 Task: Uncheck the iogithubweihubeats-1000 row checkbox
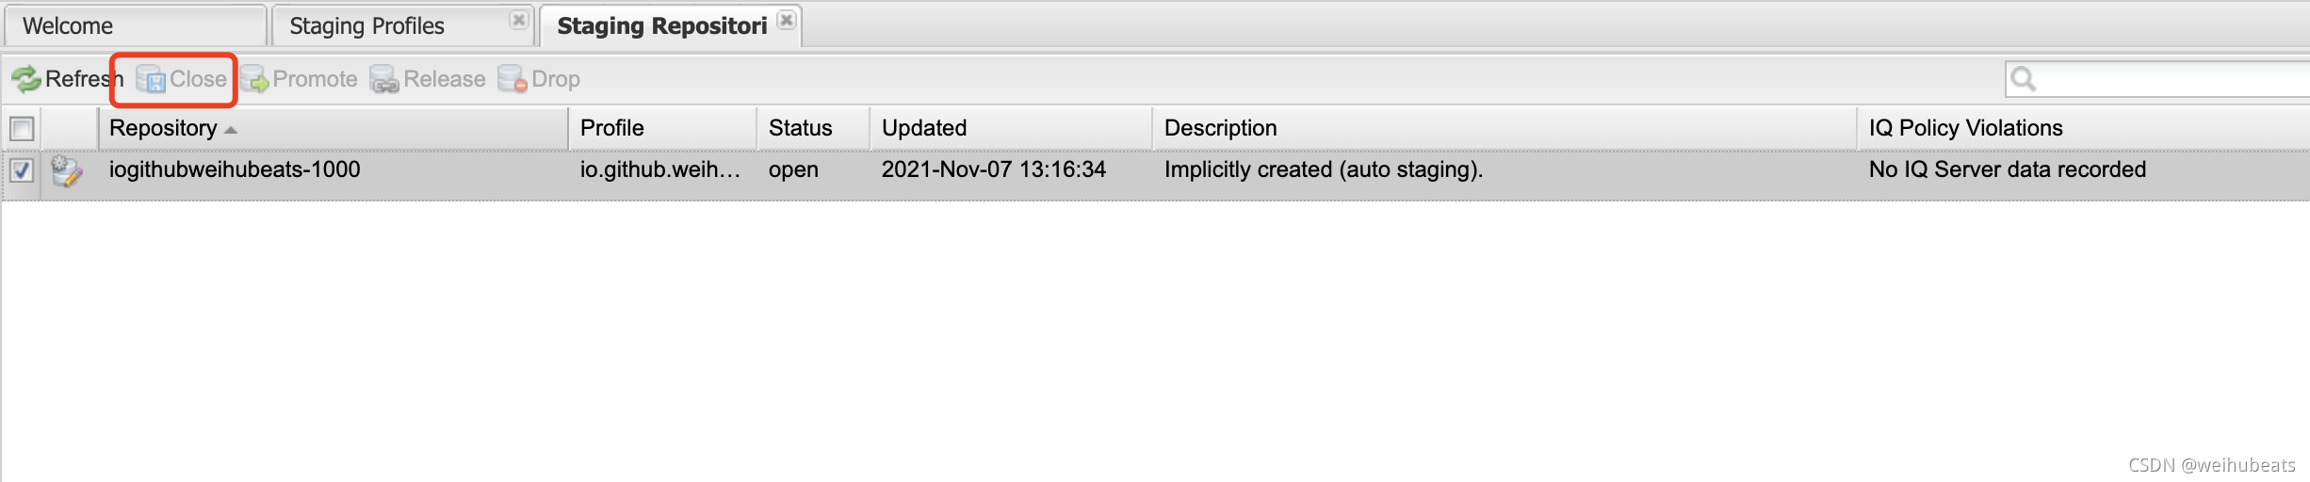pos(22,170)
